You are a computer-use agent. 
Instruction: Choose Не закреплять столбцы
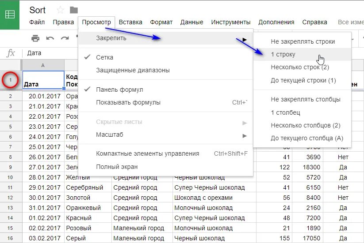tap(302, 100)
